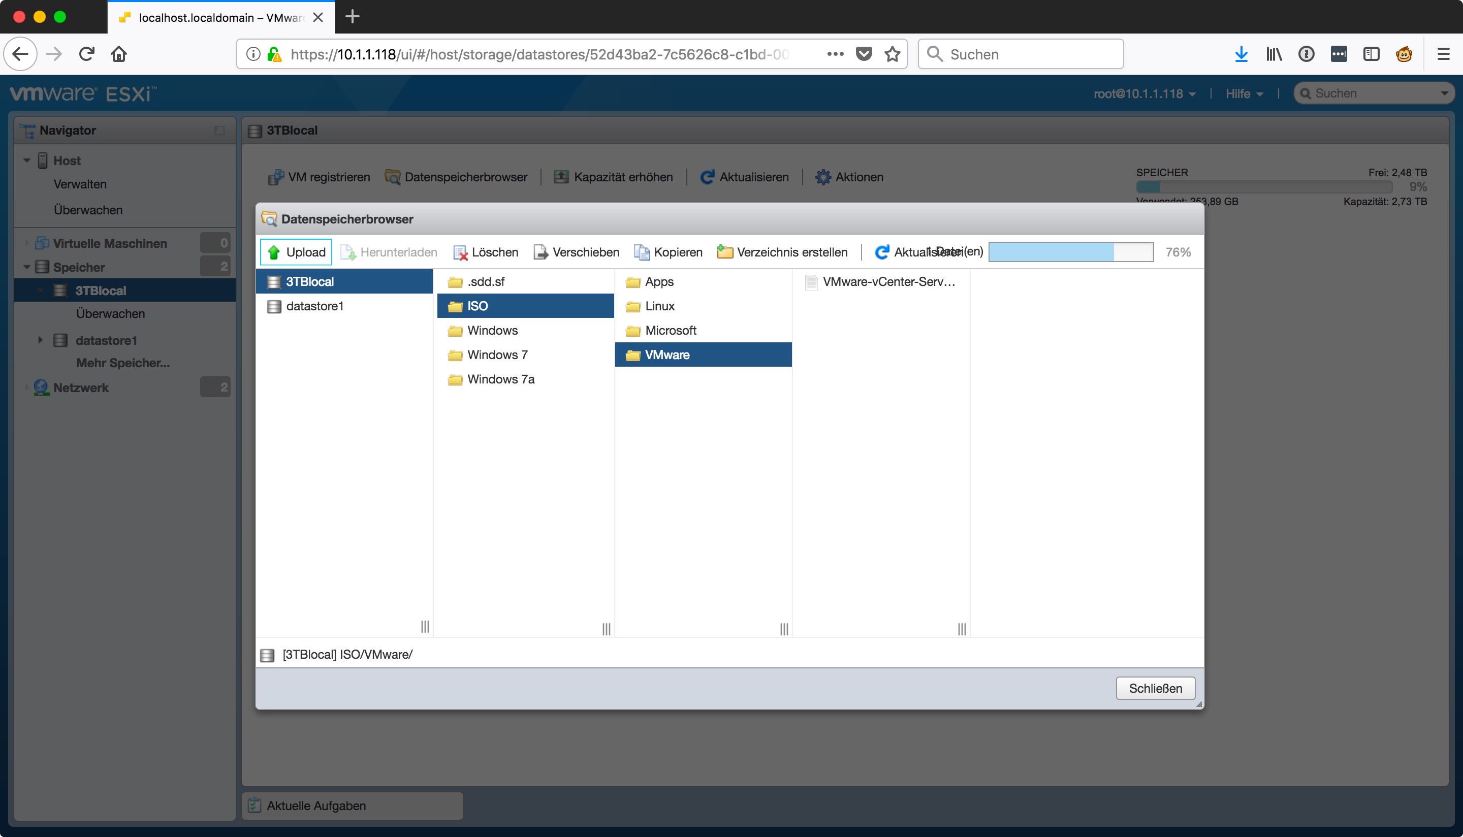Image resolution: width=1463 pixels, height=837 pixels.
Task: Click the site security warning lock icon
Action: pyautogui.click(x=274, y=54)
